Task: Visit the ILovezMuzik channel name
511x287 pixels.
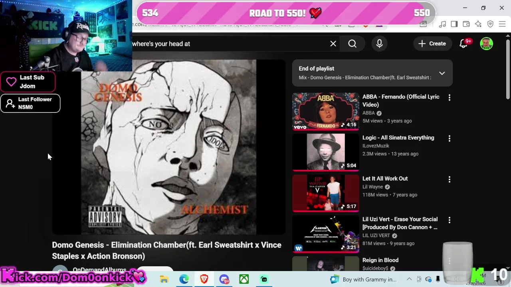Action: 376,146
